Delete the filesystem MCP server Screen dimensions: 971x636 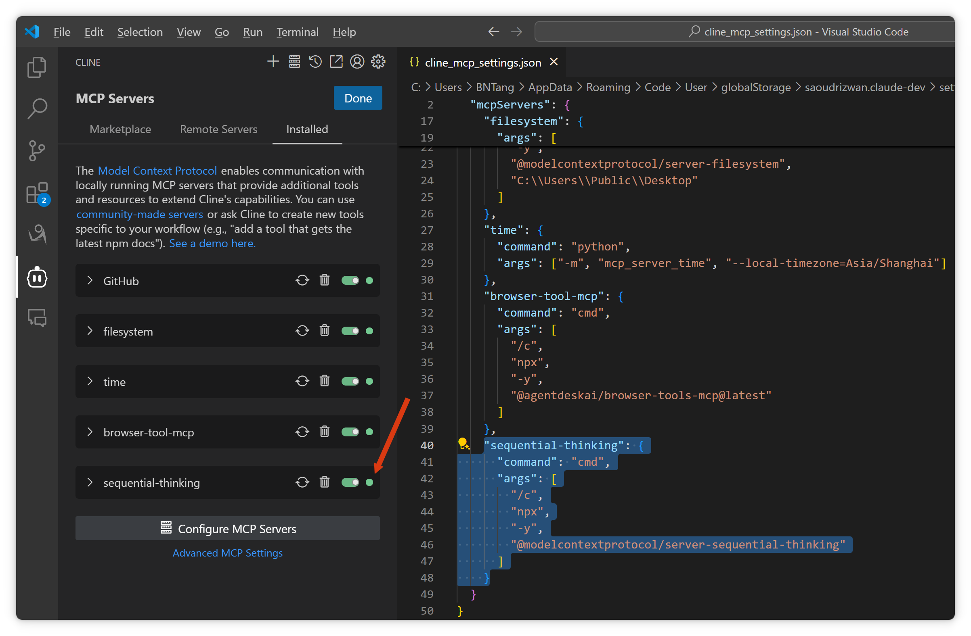(324, 330)
